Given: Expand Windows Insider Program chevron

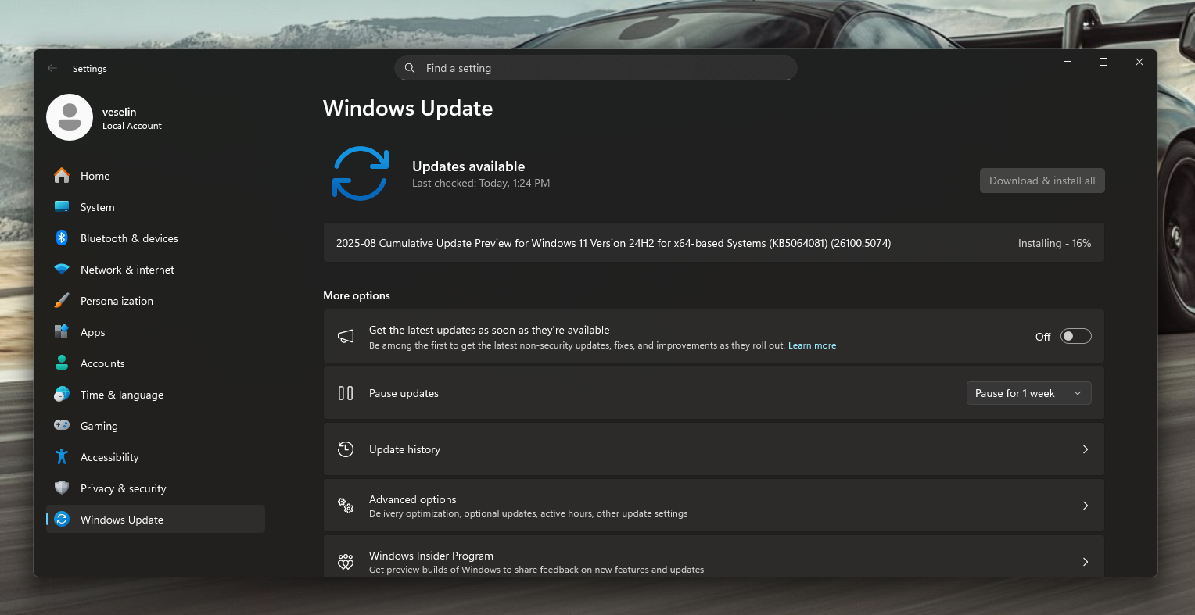Looking at the screenshot, I should (x=1086, y=562).
